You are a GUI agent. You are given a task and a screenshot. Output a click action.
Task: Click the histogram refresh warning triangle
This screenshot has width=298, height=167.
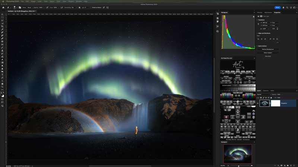[x=253, y=17]
